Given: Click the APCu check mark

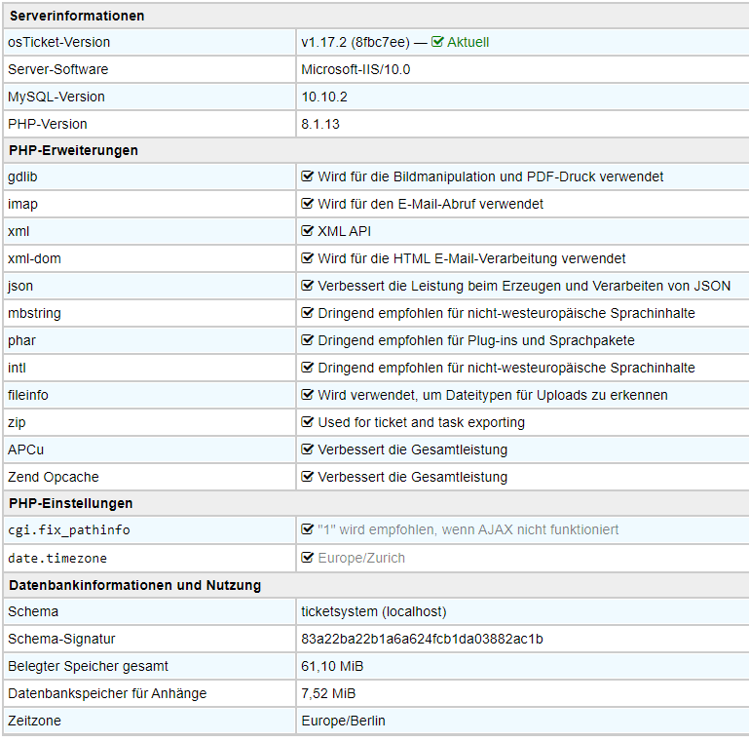Looking at the screenshot, I should [308, 449].
